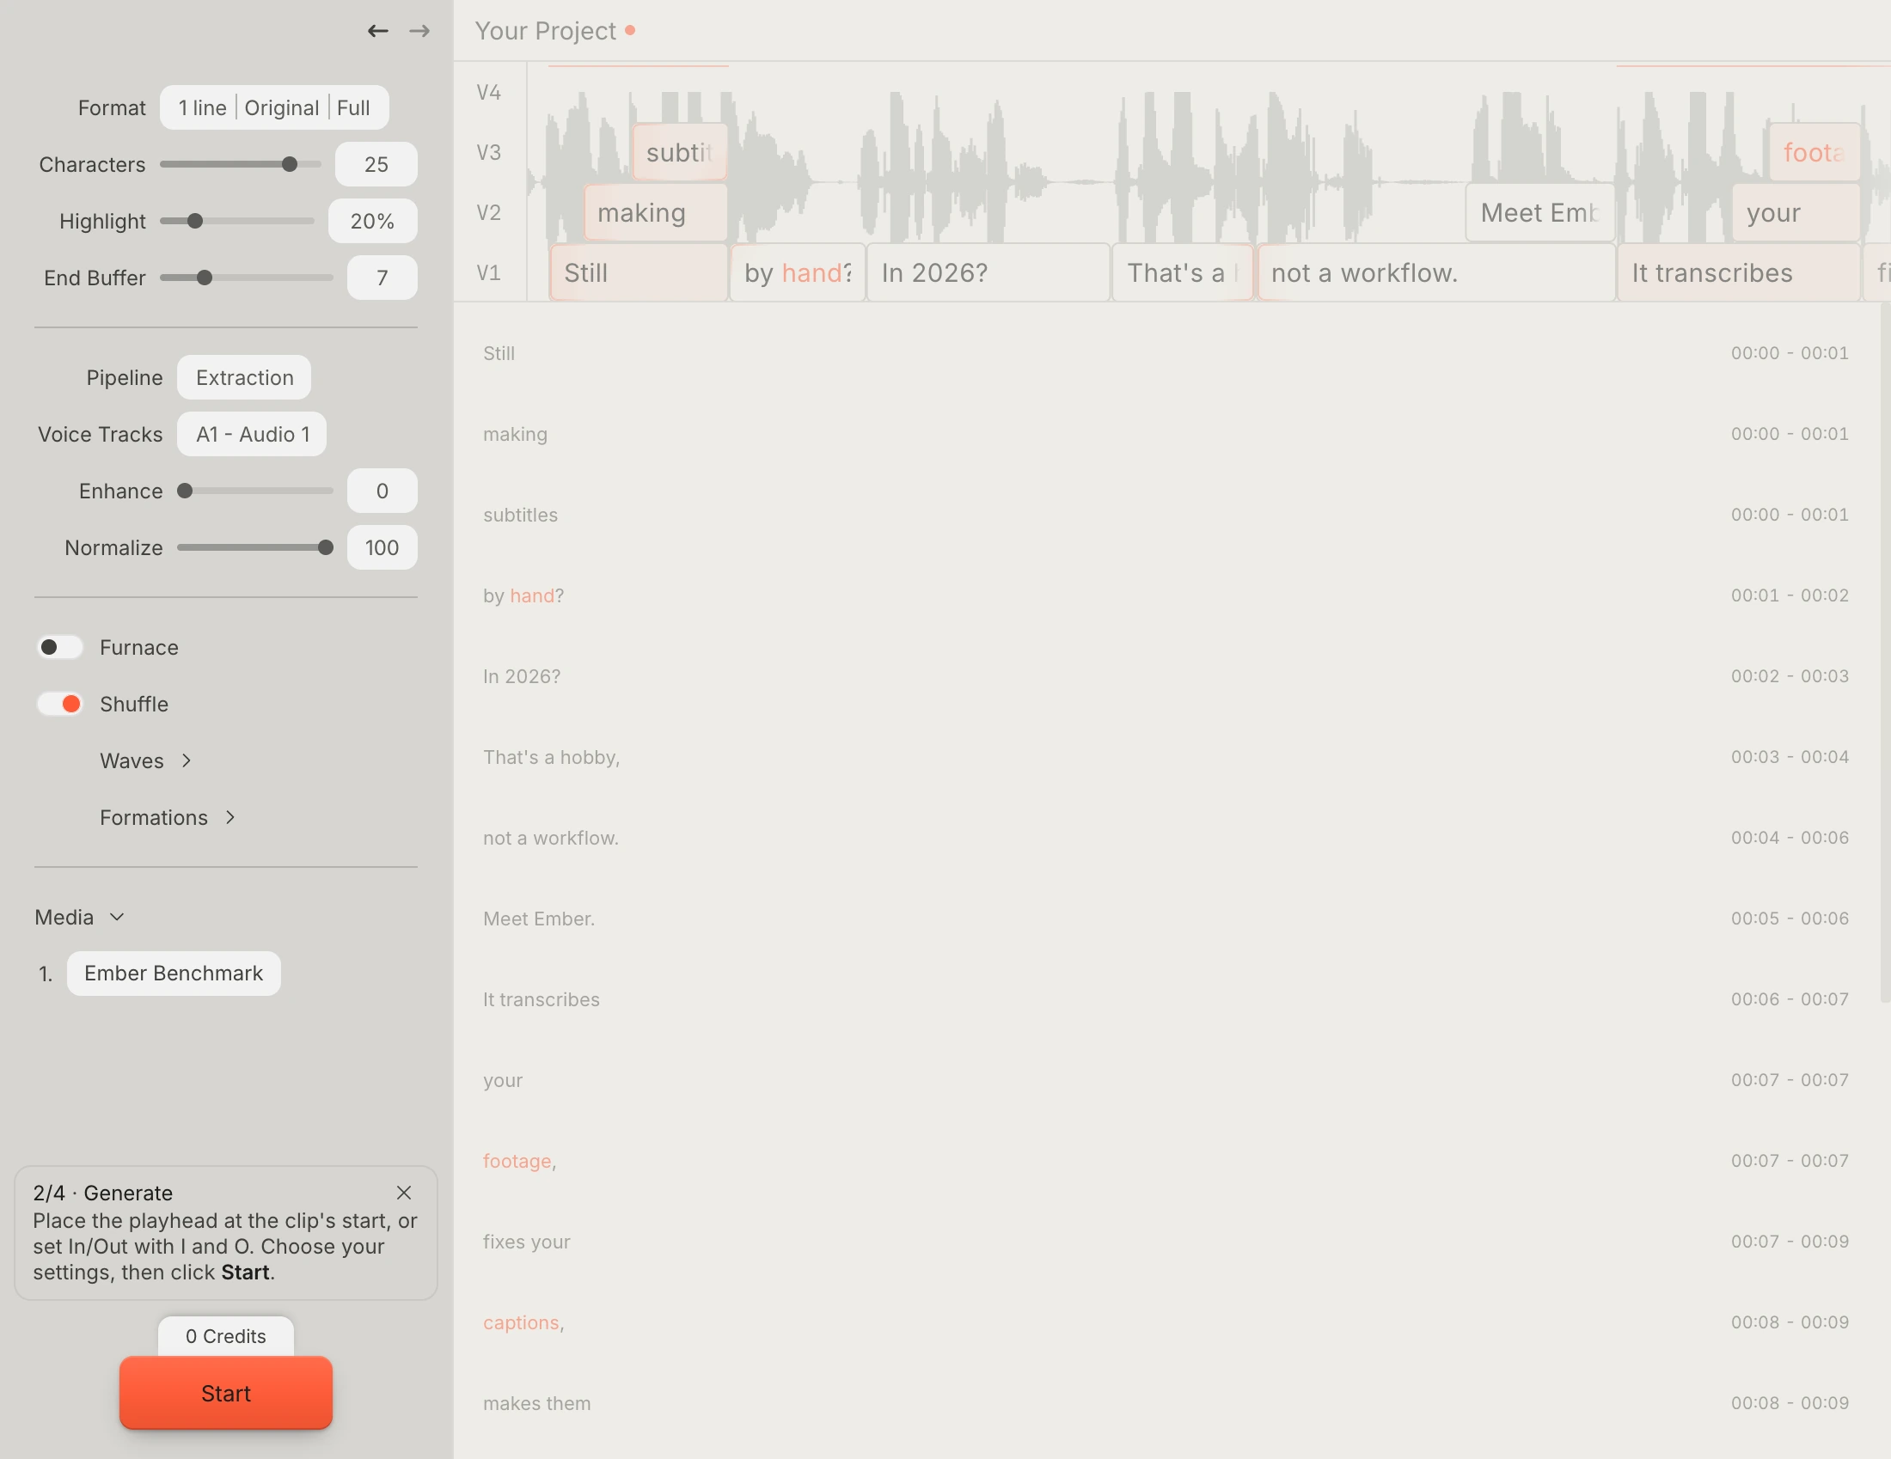Viewport: 1891px width, 1459px height.
Task: Click the End Buffer value field 7
Action: point(382,278)
